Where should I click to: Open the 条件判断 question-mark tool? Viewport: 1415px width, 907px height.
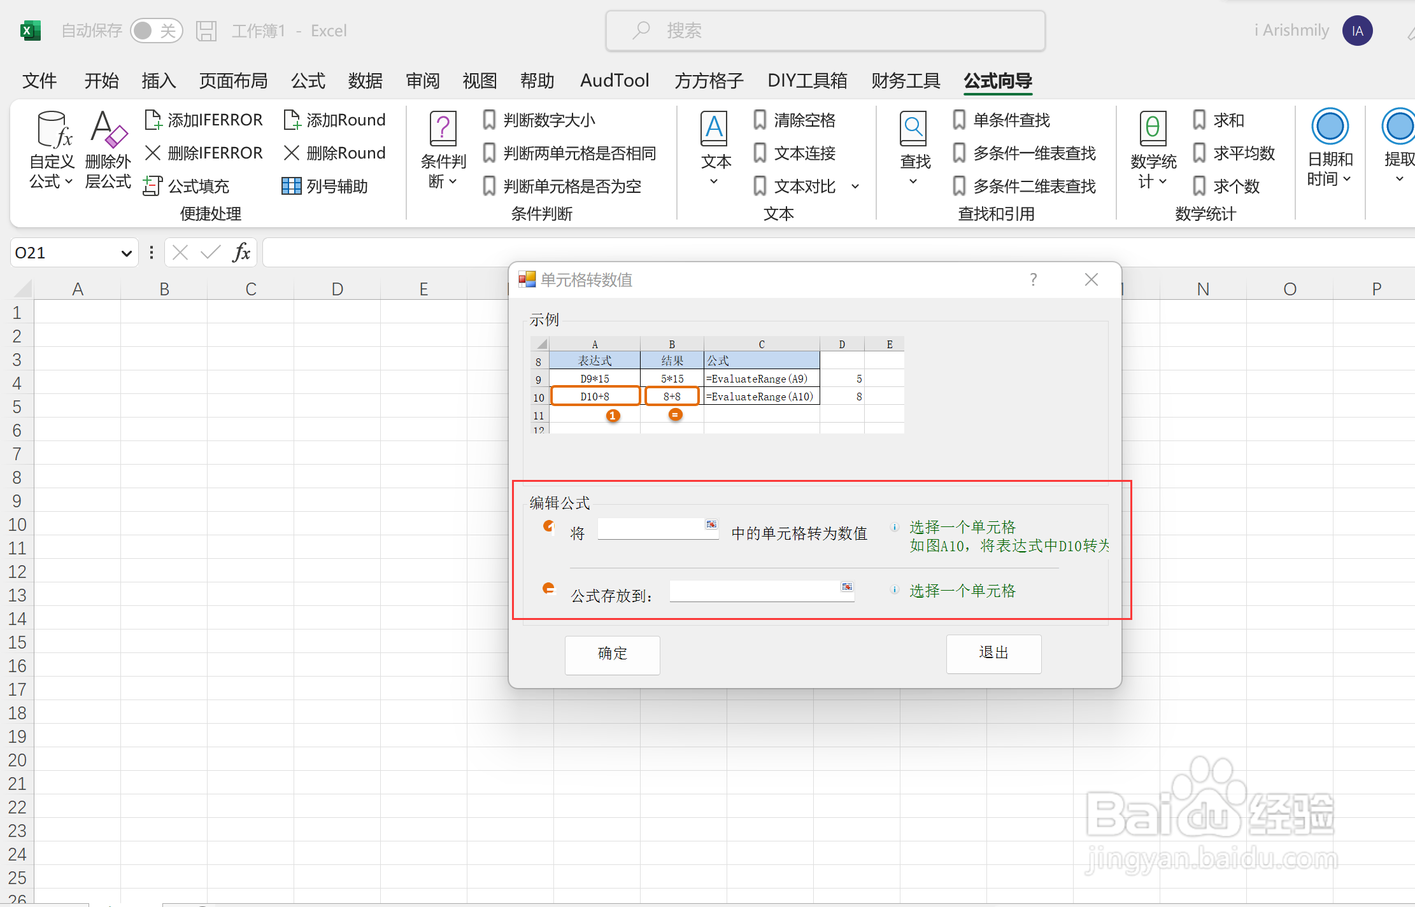click(443, 150)
